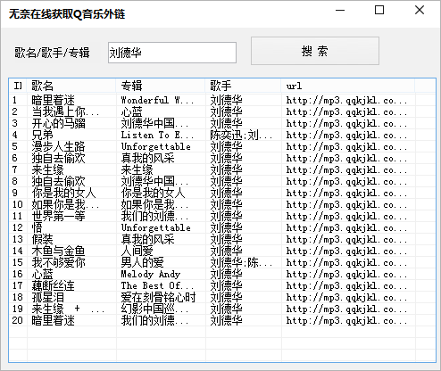Screen dimensions: 441x371
Task: Click album Listen To E... in row 4
Action: (157, 135)
